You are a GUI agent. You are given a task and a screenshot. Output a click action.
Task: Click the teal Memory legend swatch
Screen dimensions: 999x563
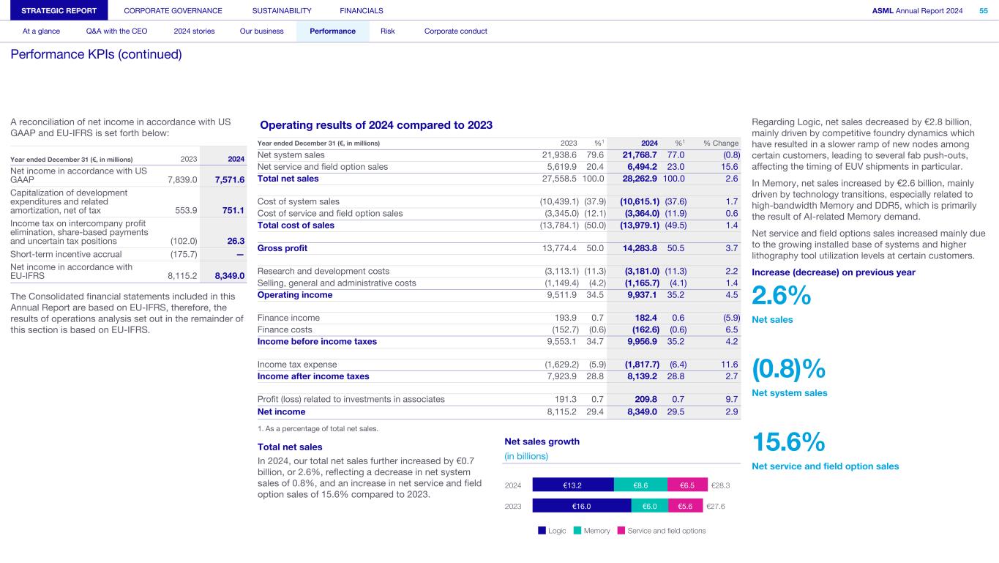click(x=577, y=531)
